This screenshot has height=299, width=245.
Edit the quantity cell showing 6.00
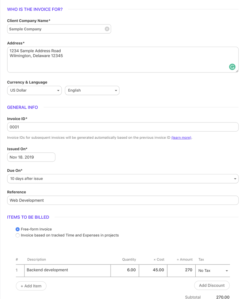point(125,271)
